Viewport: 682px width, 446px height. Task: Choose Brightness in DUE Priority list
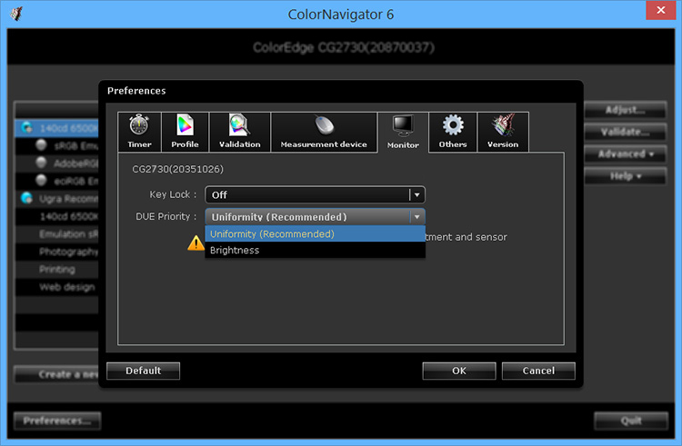315,250
